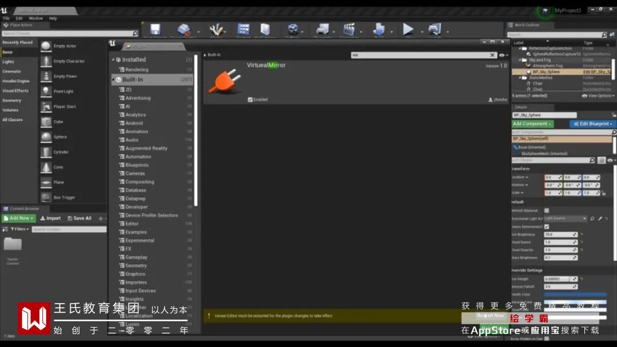This screenshot has width=617, height=347.
Task: Open the Details panel eye visibility options
Action: pyautogui.click(x=611, y=160)
